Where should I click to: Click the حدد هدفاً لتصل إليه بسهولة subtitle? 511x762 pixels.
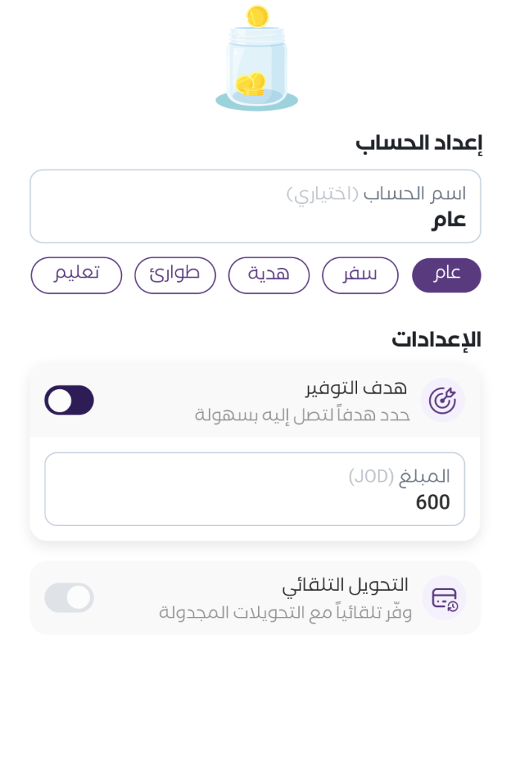pos(302,414)
